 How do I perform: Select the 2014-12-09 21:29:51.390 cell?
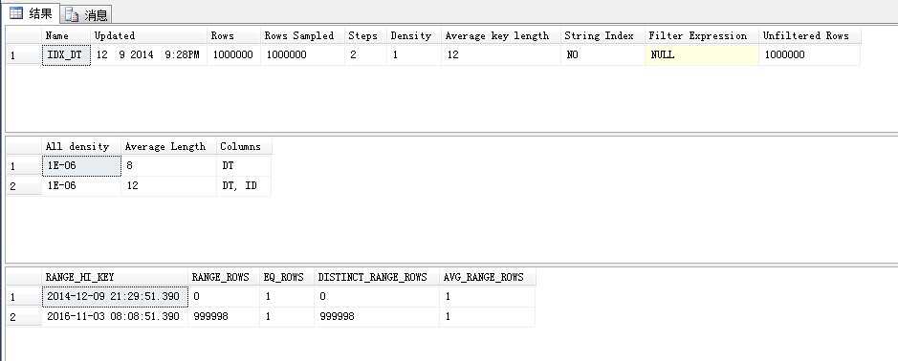(115, 296)
